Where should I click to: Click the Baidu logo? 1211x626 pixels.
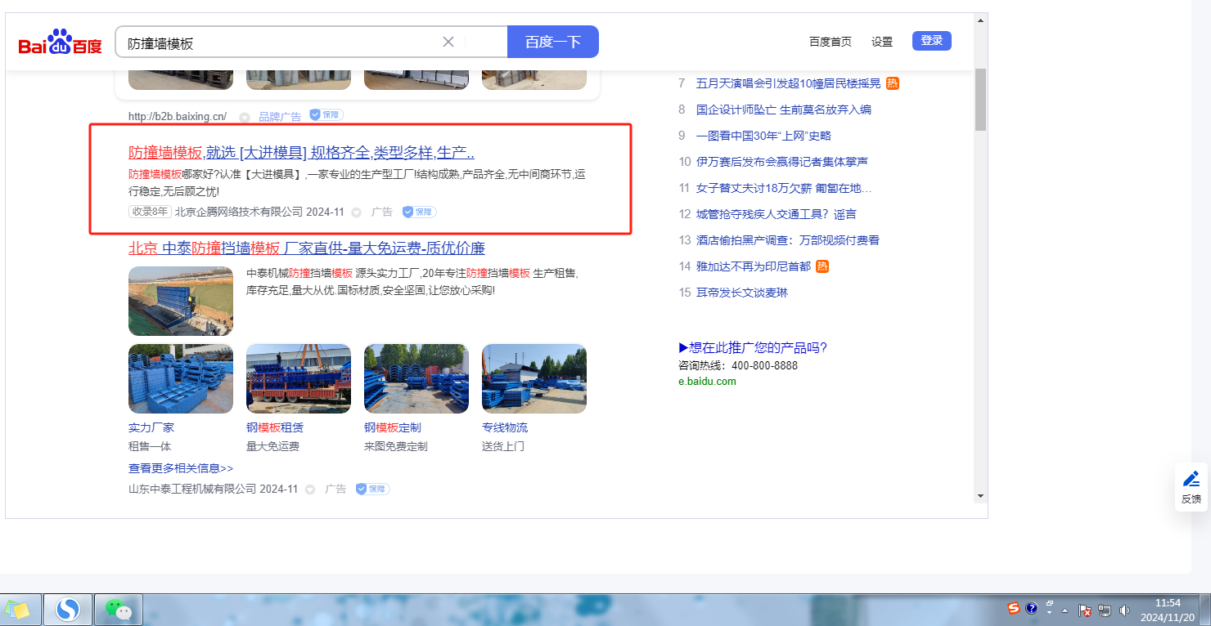click(61, 42)
